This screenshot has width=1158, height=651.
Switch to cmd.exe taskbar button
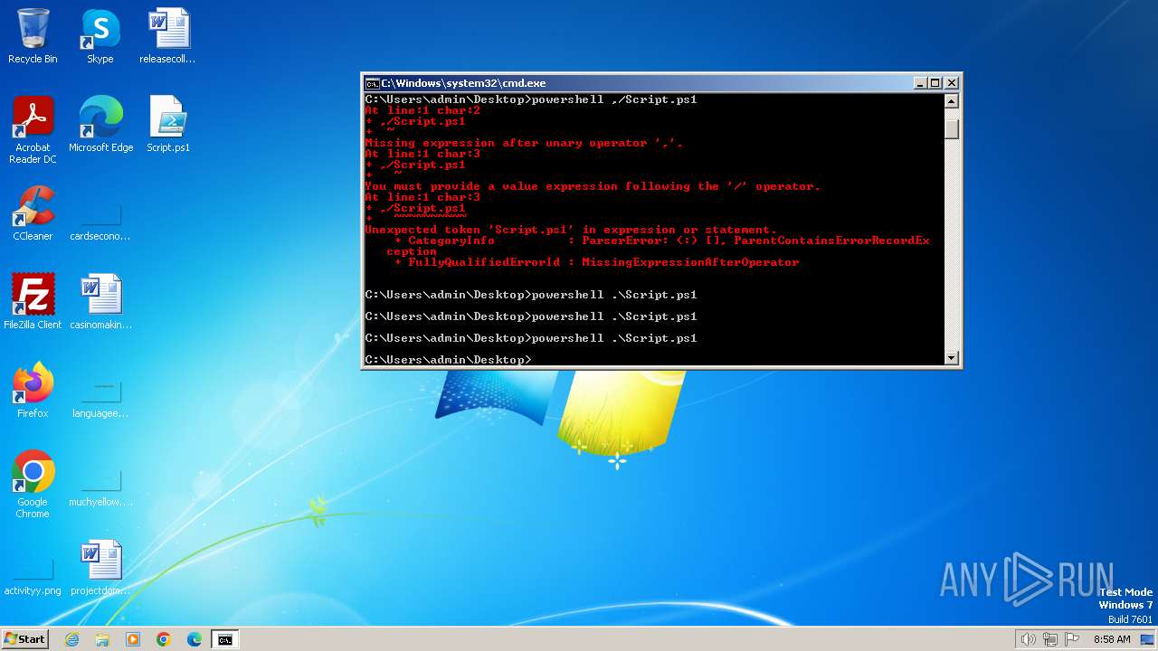[x=224, y=639]
